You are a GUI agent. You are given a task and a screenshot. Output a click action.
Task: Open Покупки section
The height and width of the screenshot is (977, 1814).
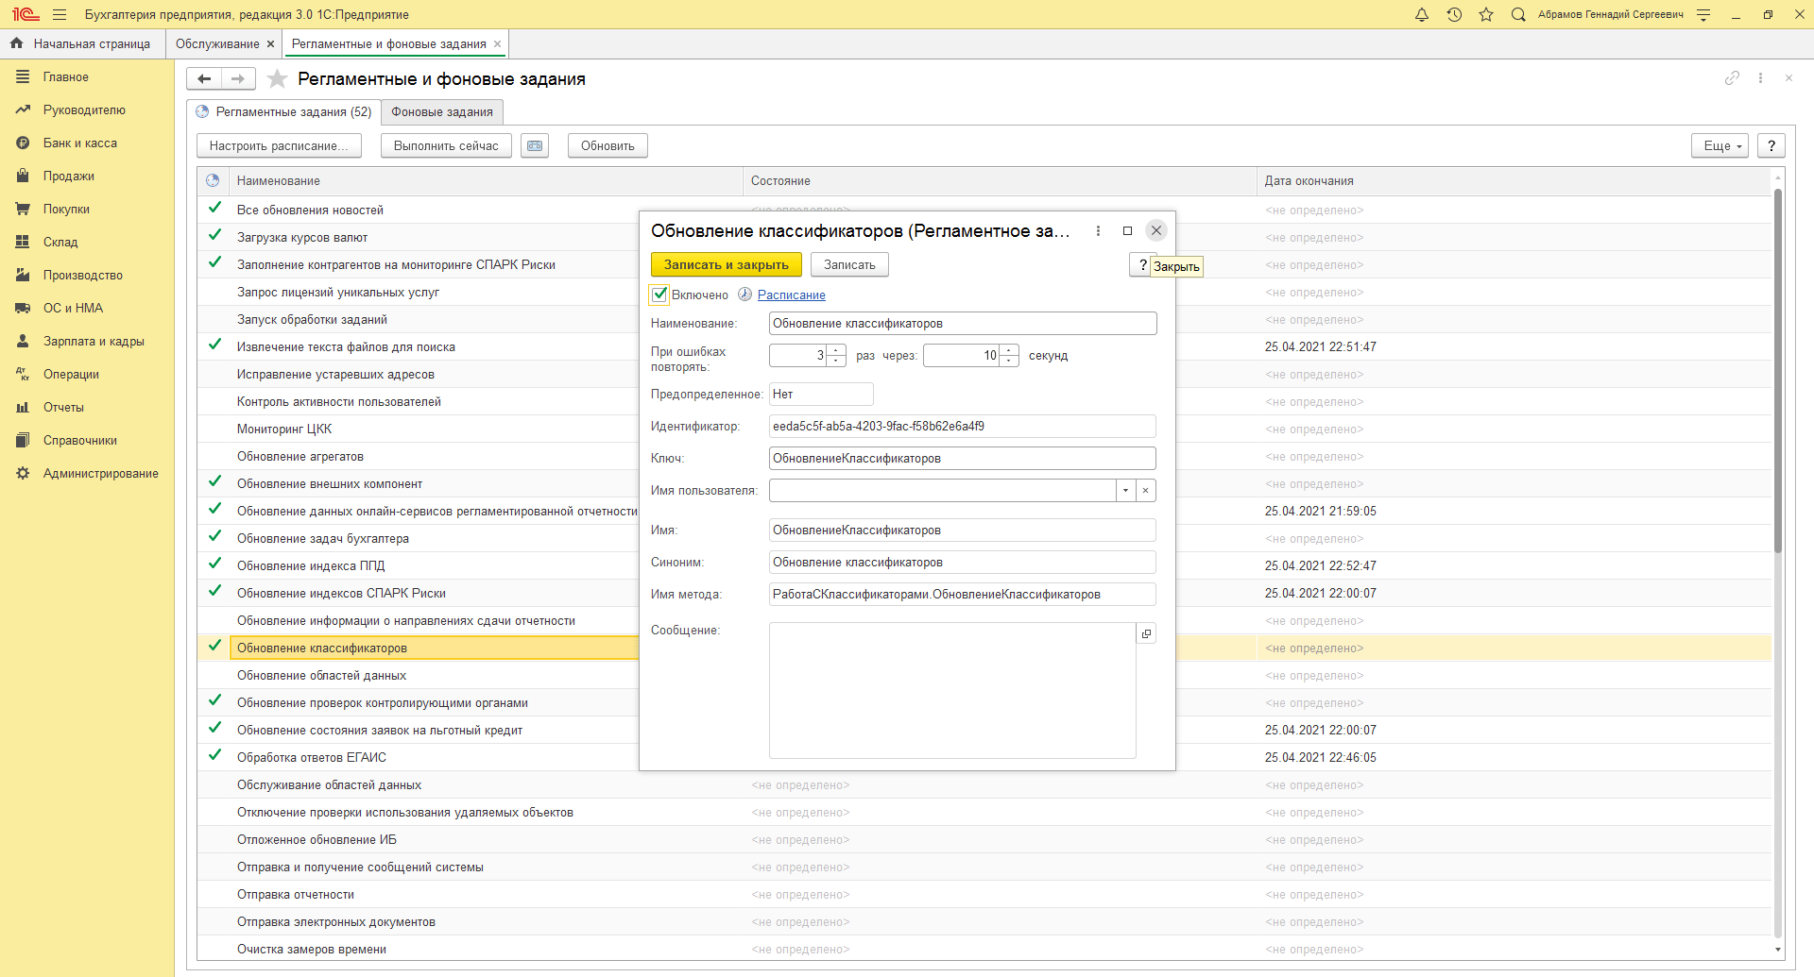(x=66, y=210)
